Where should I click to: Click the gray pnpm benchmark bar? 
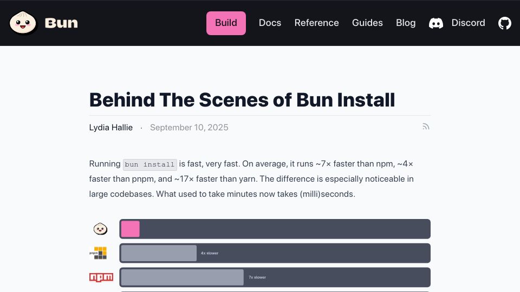[159, 253]
